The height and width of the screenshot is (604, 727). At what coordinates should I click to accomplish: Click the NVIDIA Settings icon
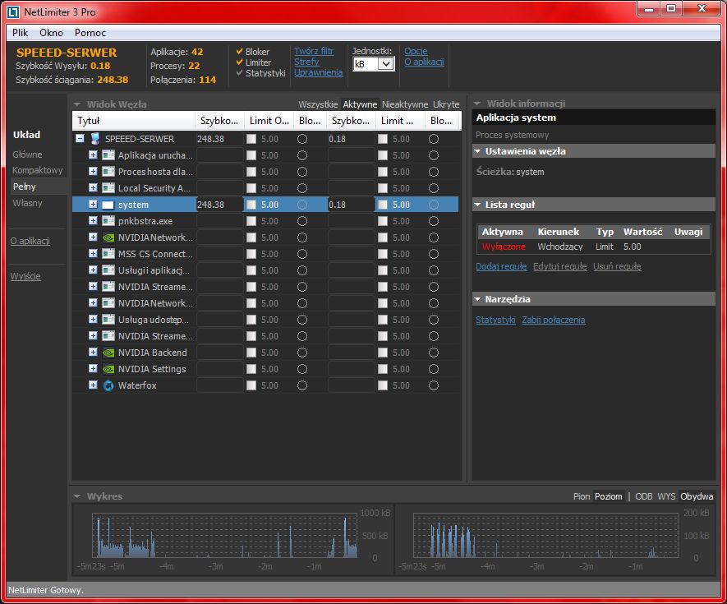click(x=108, y=369)
